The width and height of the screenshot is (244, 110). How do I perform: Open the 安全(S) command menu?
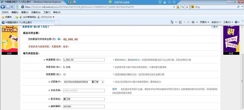pos(216,22)
